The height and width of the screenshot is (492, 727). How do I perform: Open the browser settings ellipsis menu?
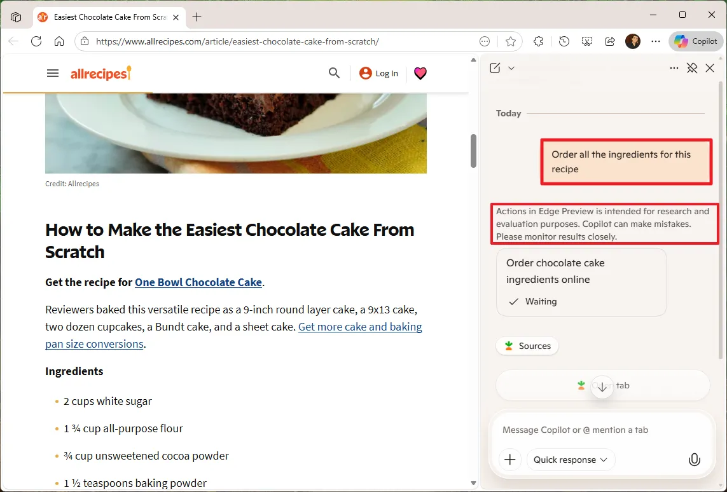pyautogui.click(x=656, y=41)
